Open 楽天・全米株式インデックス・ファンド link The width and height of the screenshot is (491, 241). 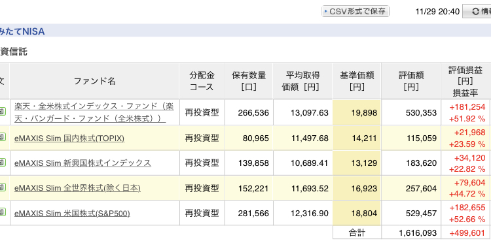(x=94, y=112)
